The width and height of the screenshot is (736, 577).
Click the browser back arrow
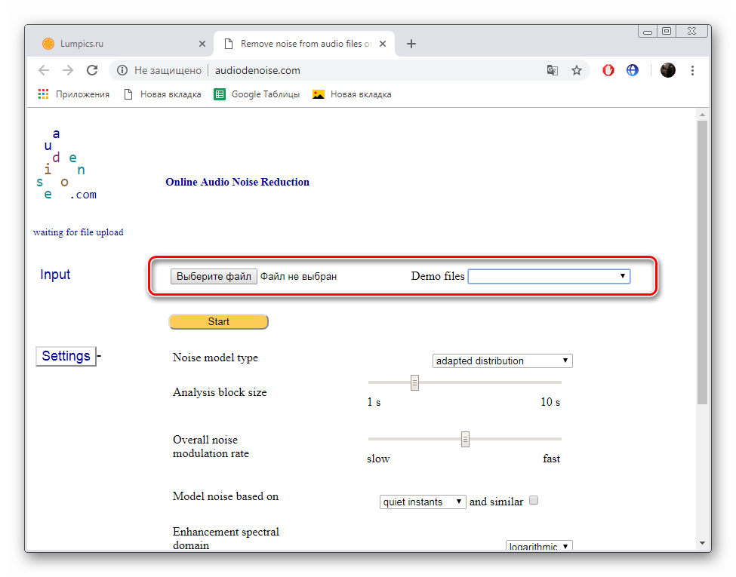pos(44,70)
